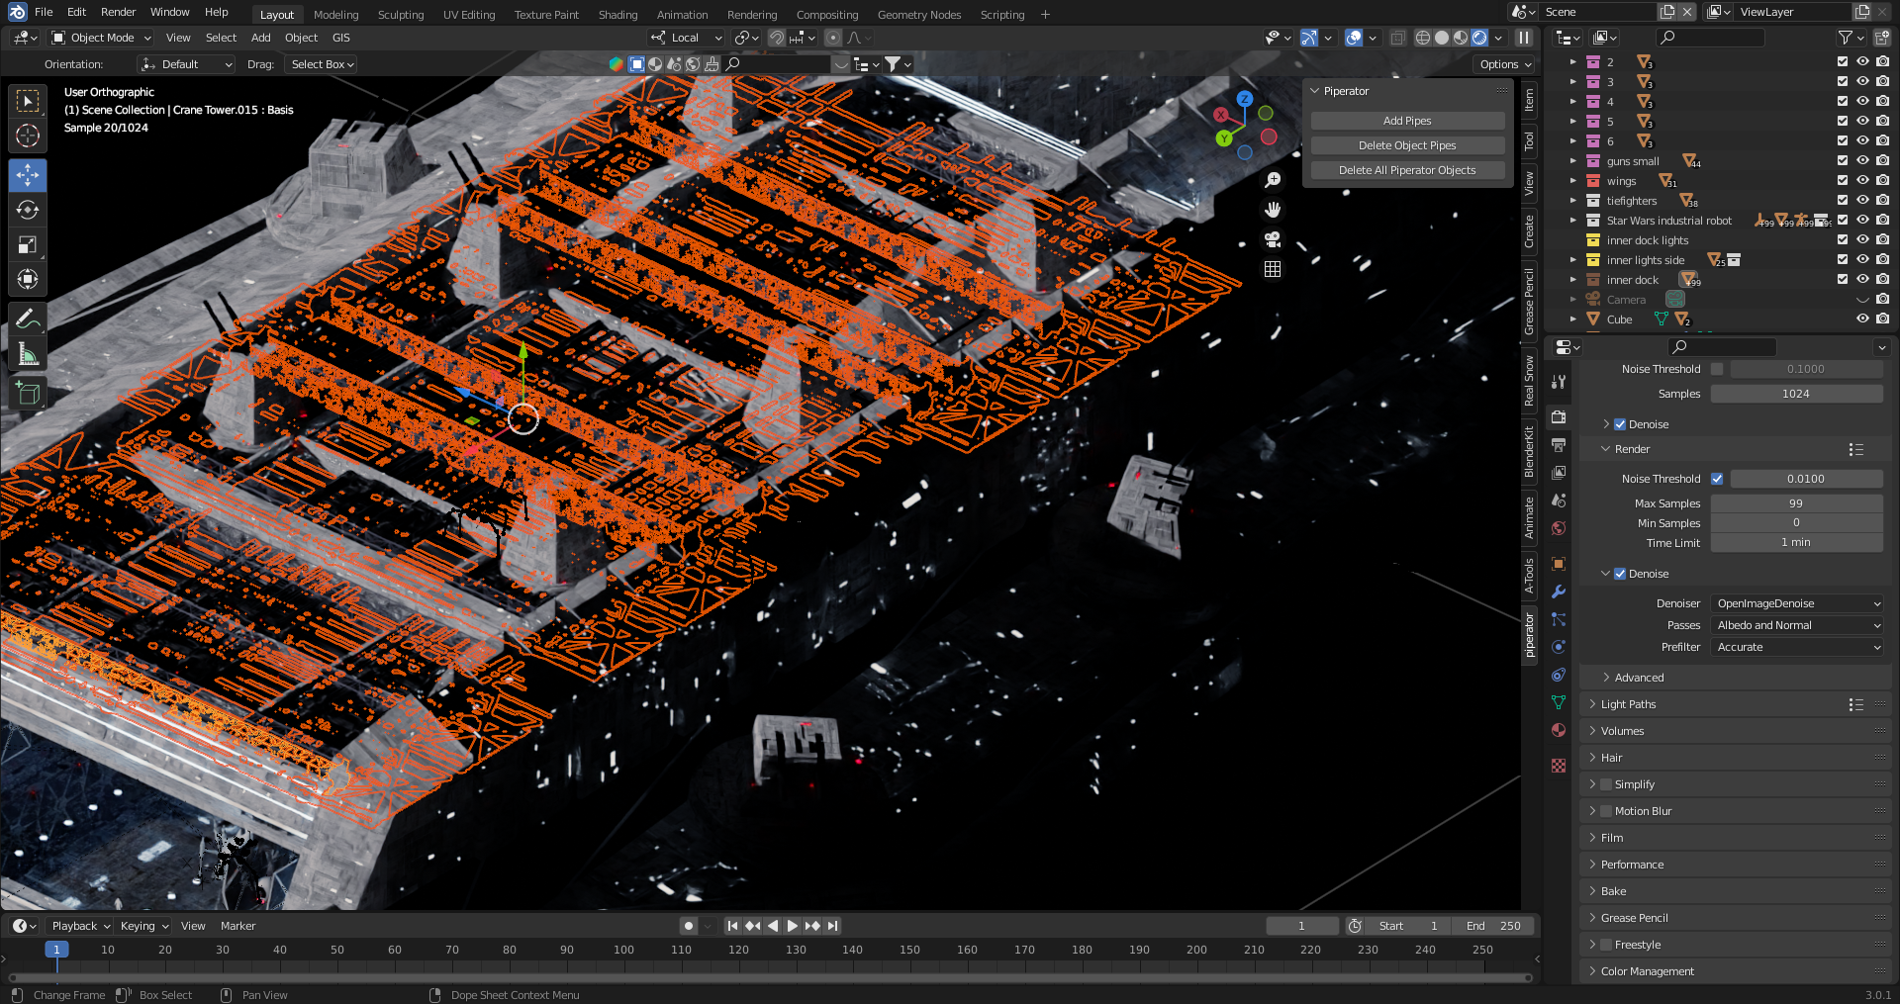Select the 3D Cursor tool
The width and height of the screenshot is (1900, 1004).
[x=28, y=136]
